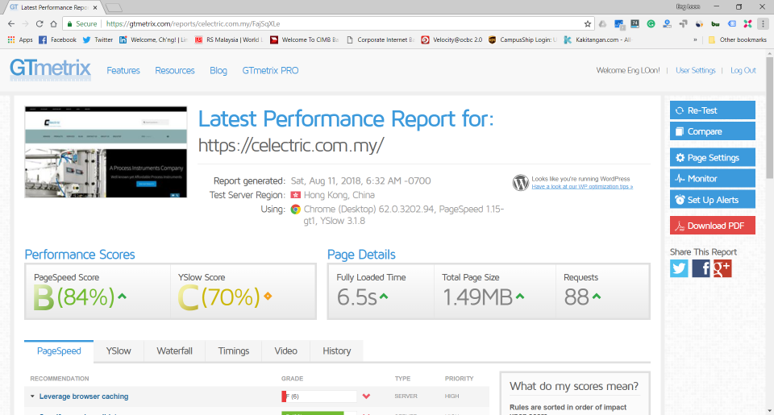
Task: Open the CampusShip Login bookmark
Action: [522, 40]
